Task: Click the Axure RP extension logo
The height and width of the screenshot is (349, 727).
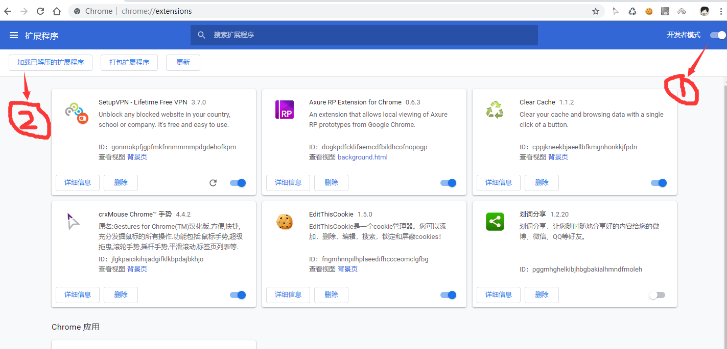Action: pos(285,110)
